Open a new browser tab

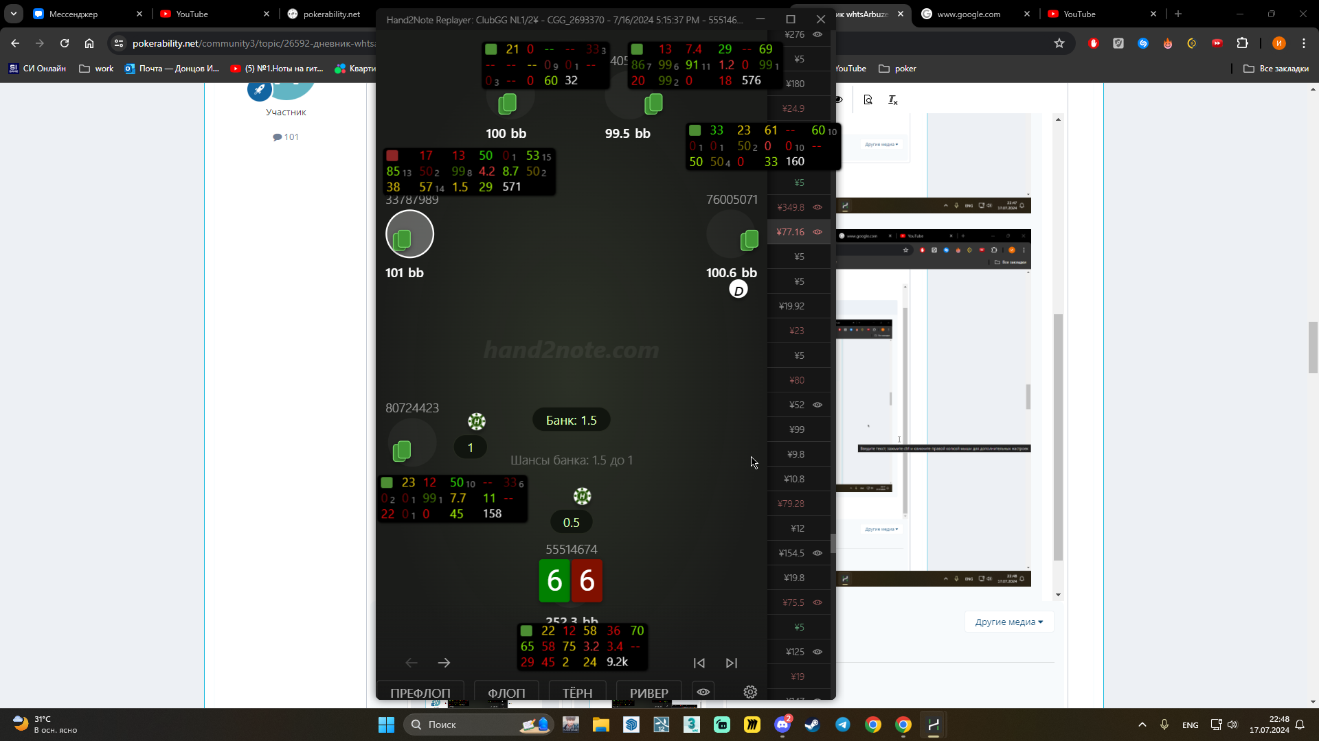pos(1178,14)
